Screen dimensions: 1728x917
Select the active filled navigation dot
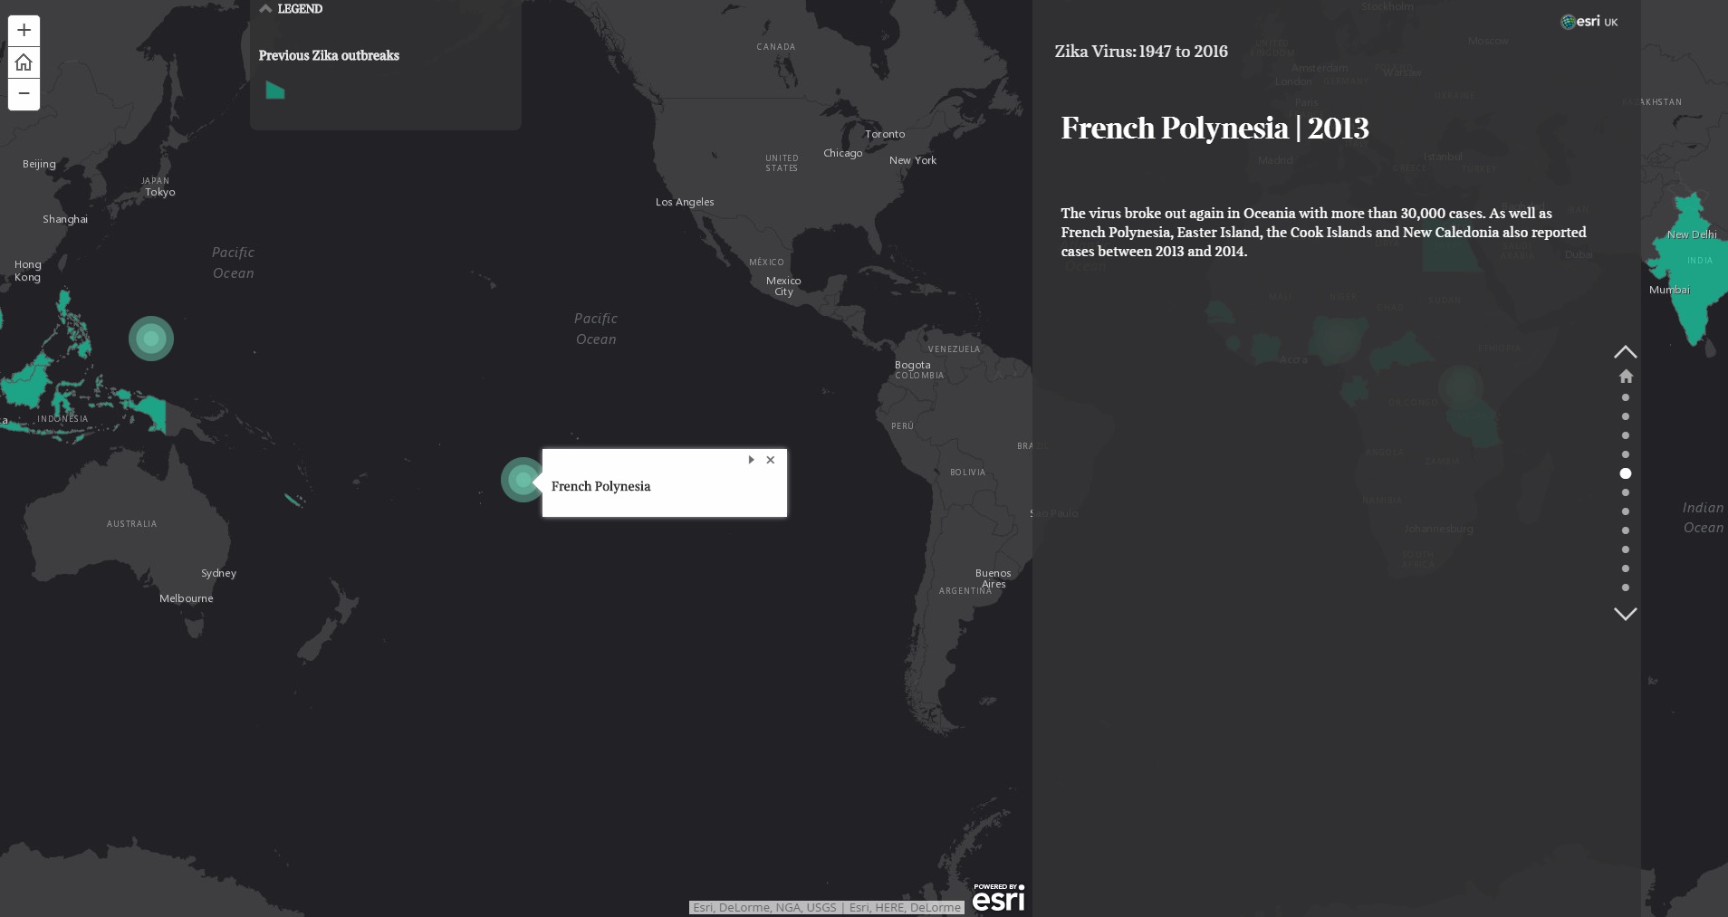click(1626, 473)
